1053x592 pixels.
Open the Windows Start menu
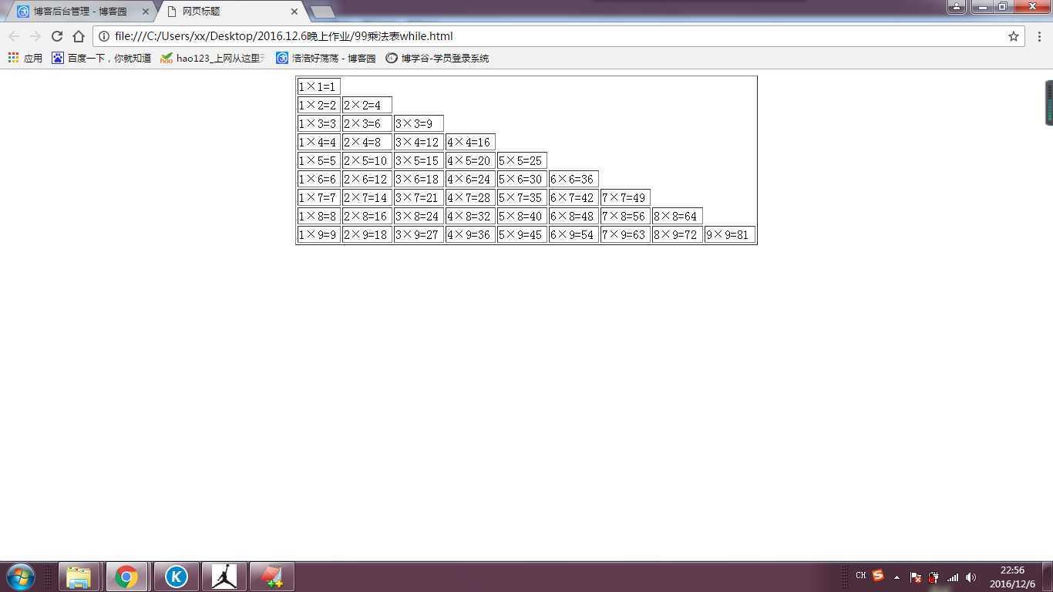[20, 577]
